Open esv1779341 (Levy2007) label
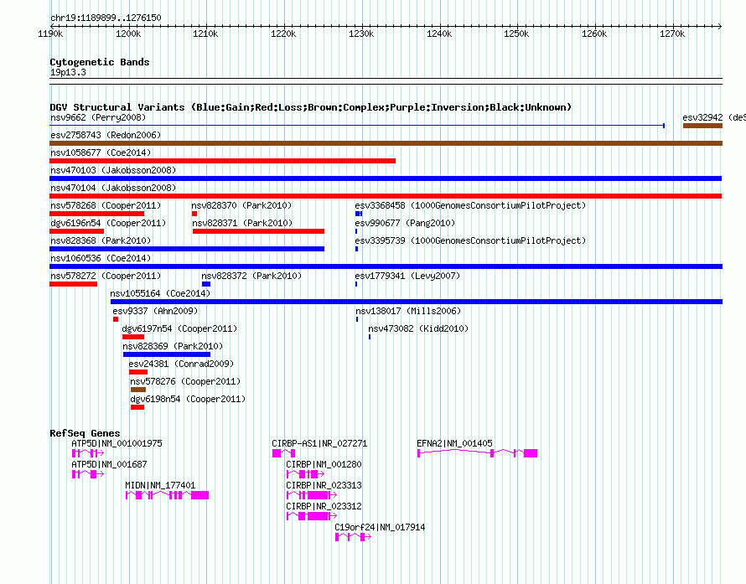Viewport: 746px width, 584px height. 407,276
